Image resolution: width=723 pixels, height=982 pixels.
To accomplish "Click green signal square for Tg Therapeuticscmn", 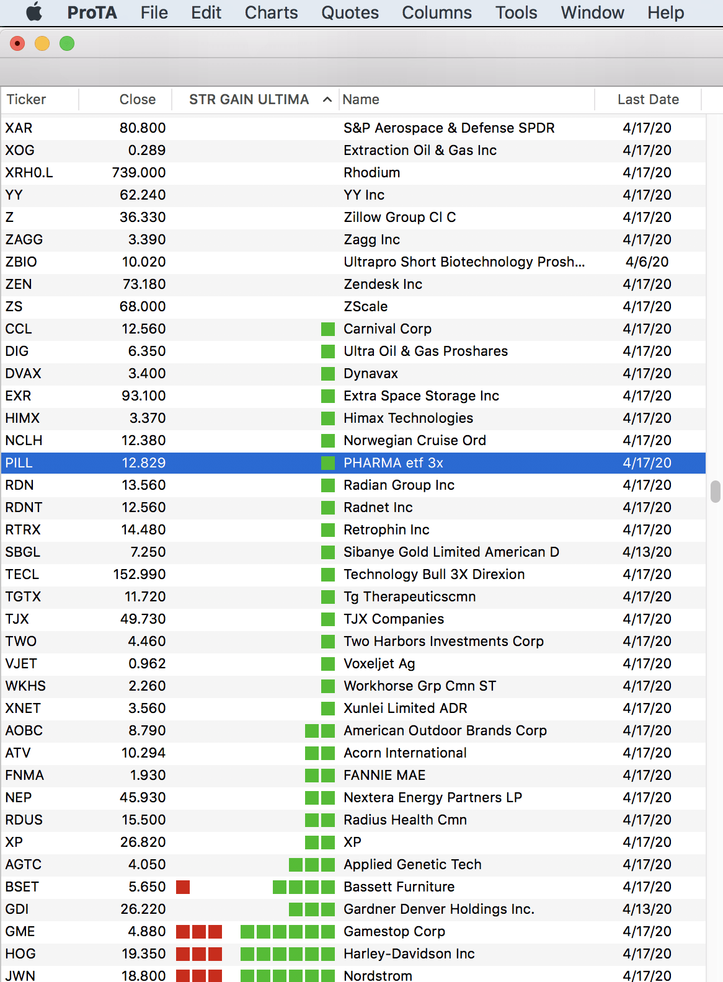I will click(328, 597).
